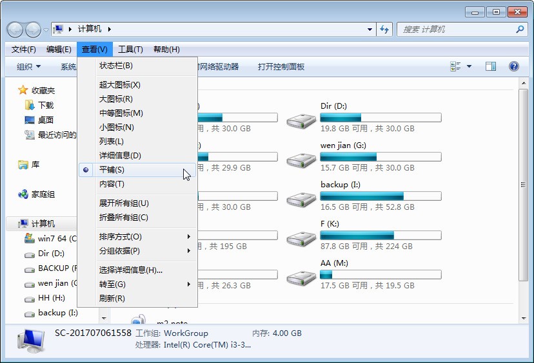Select the backup (I:) drive icon in main pane

tap(301, 200)
